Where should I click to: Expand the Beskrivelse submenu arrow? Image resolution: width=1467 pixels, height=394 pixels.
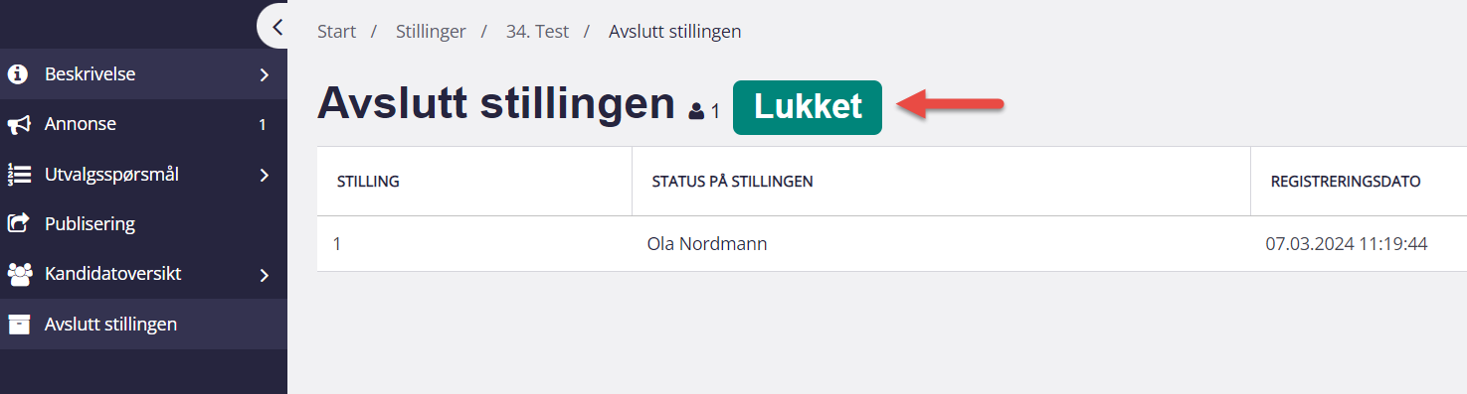(x=264, y=74)
